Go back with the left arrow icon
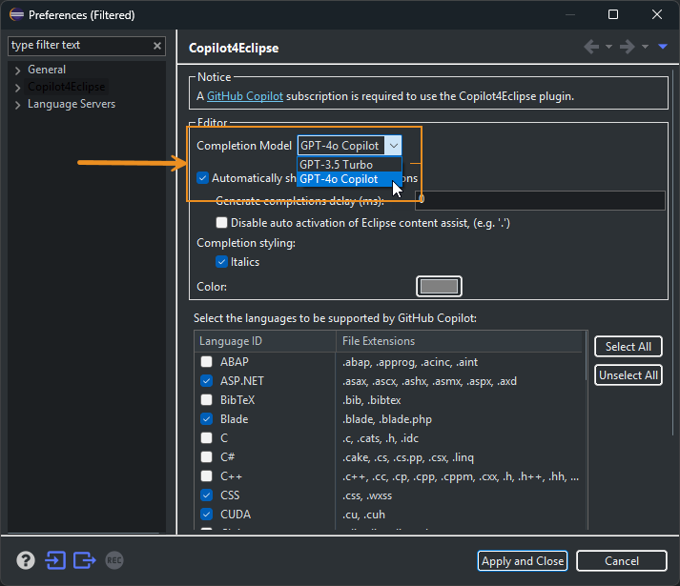The height and width of the screenshot is (586, 680). coord(591,47)
